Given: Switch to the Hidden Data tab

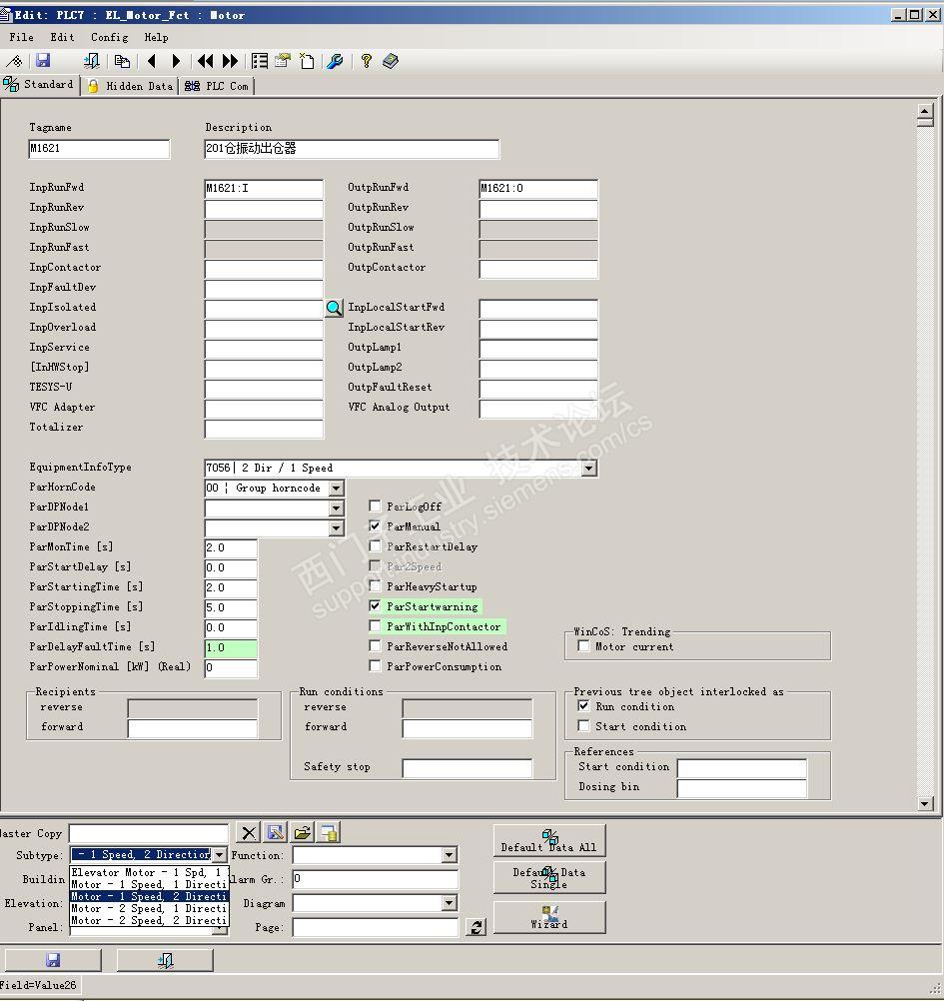Looking at the screenshot, I should [130, 86].
